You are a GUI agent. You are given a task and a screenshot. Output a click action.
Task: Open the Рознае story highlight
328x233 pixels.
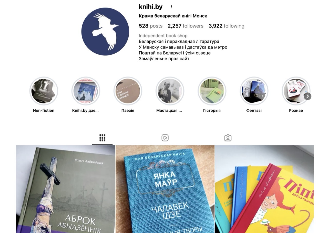[296, 91]
